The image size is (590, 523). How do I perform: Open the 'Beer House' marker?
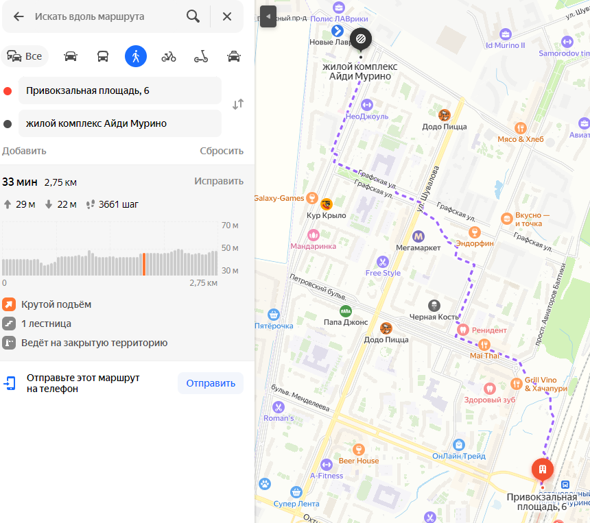(359, 449)
